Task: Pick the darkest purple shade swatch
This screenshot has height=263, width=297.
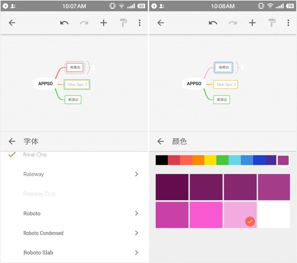Action: click(172, 187)
